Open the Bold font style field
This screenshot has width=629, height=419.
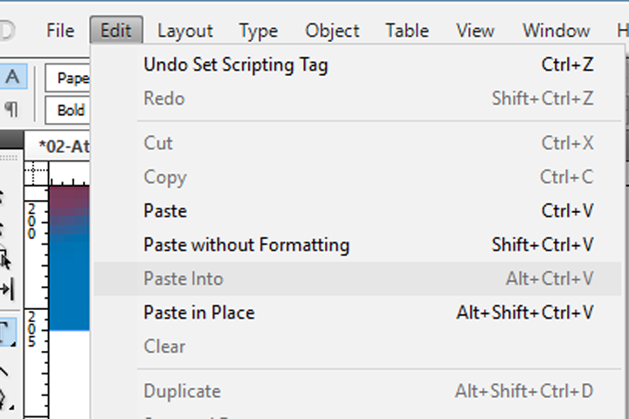coord(68,110)
